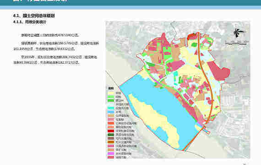
Task: Select the dark green legend swatch
Action: 111,135
